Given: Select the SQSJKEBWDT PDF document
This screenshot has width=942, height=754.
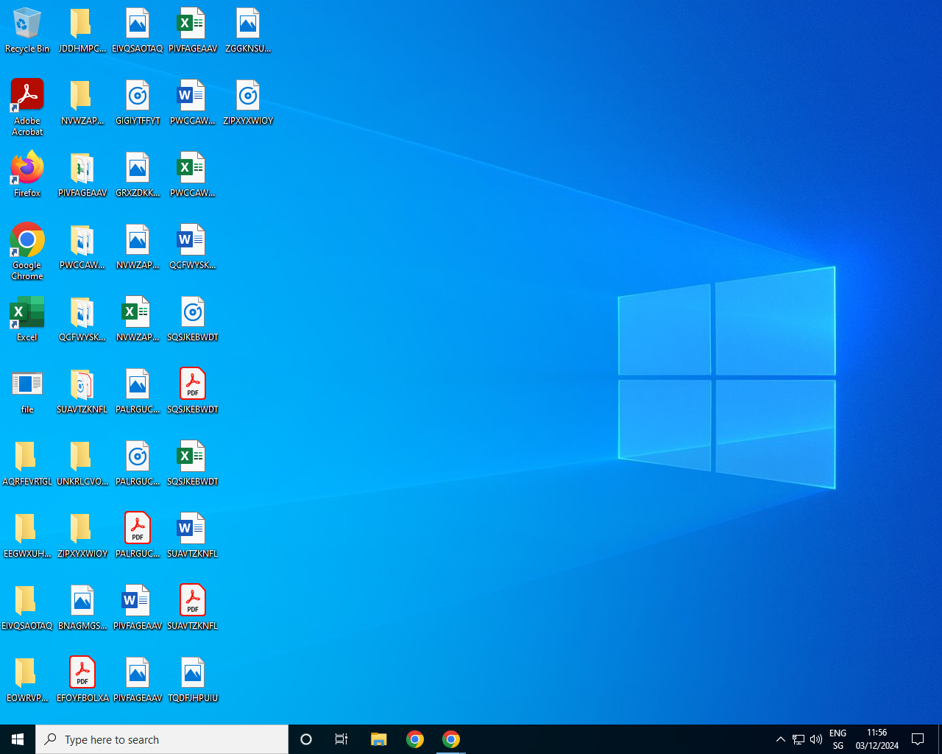Looking at the screenshot, I should [193, 384].
